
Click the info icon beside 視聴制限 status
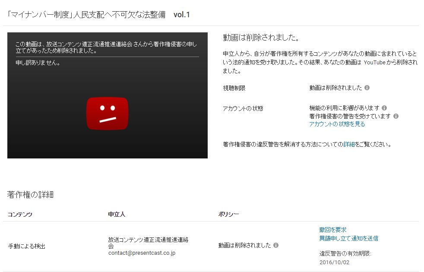367,88
